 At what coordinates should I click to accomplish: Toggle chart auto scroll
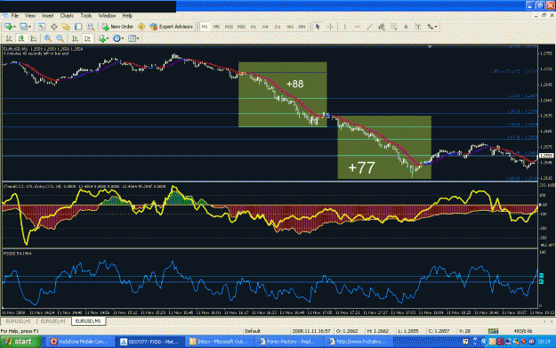point(76,38)
